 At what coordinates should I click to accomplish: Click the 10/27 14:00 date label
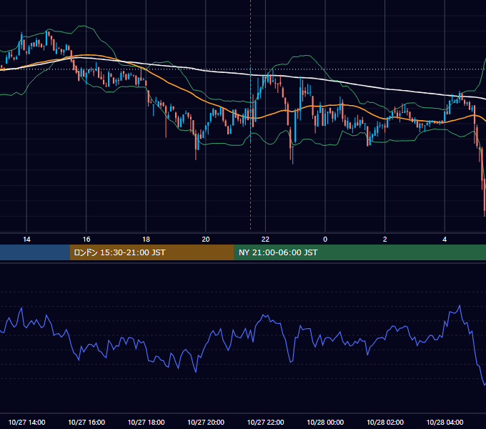pos(26,422)
